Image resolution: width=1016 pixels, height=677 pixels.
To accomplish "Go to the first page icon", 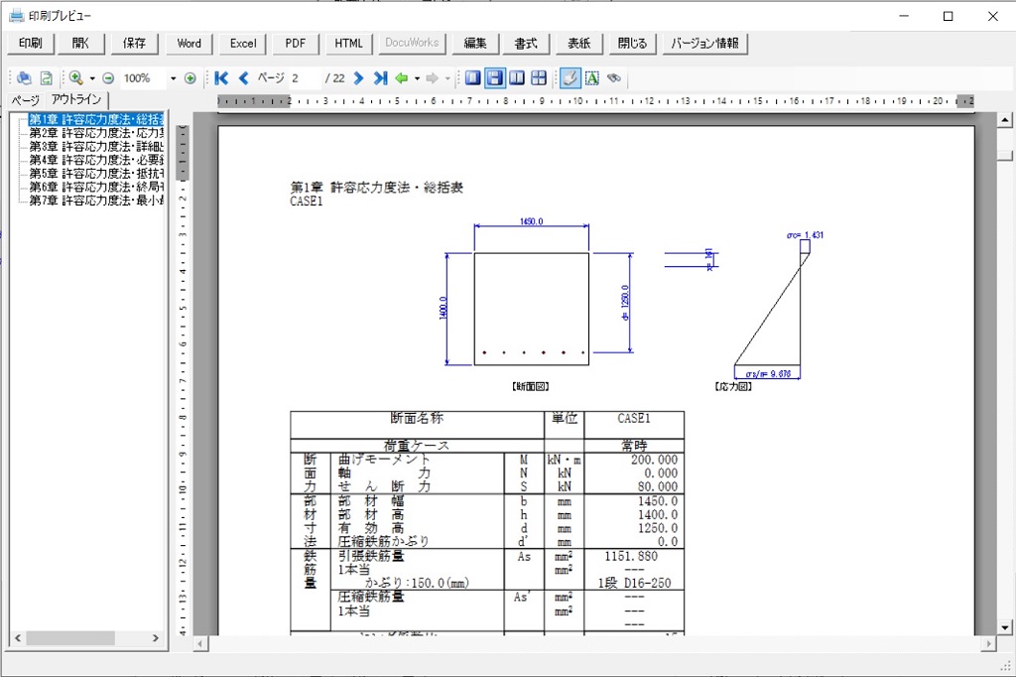I will pyautogui.click(x=221, y=78).
